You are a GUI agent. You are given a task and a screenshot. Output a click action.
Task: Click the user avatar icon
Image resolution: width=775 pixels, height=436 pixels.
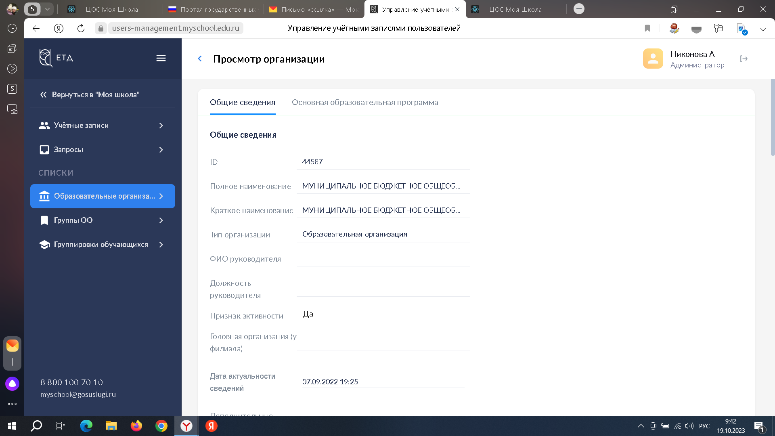point(653,59)
